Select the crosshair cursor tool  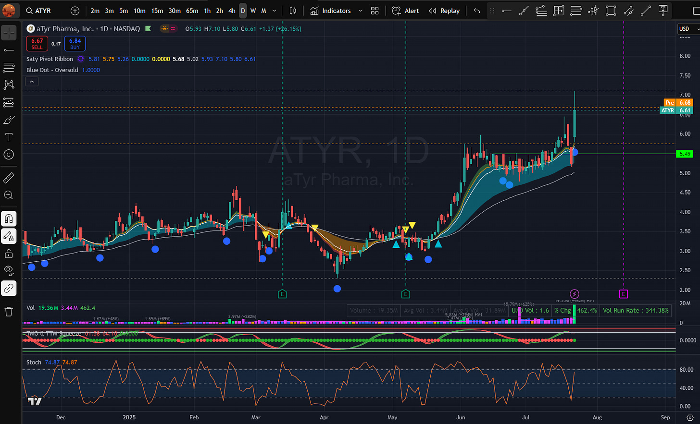pos(9,33)
